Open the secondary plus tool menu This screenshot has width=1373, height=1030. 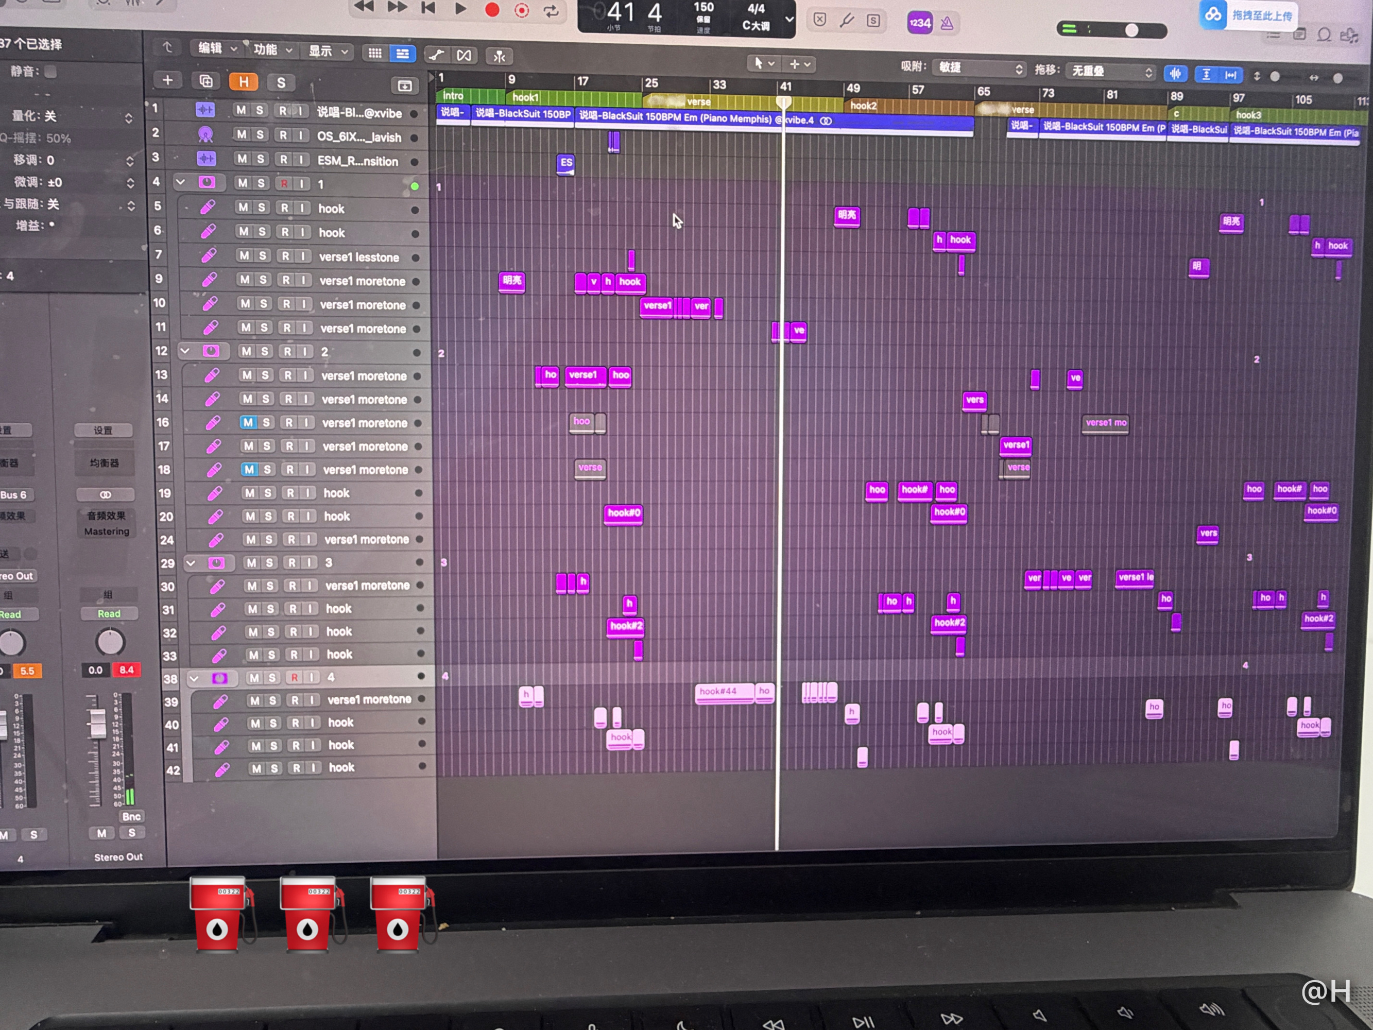point(799,64)
